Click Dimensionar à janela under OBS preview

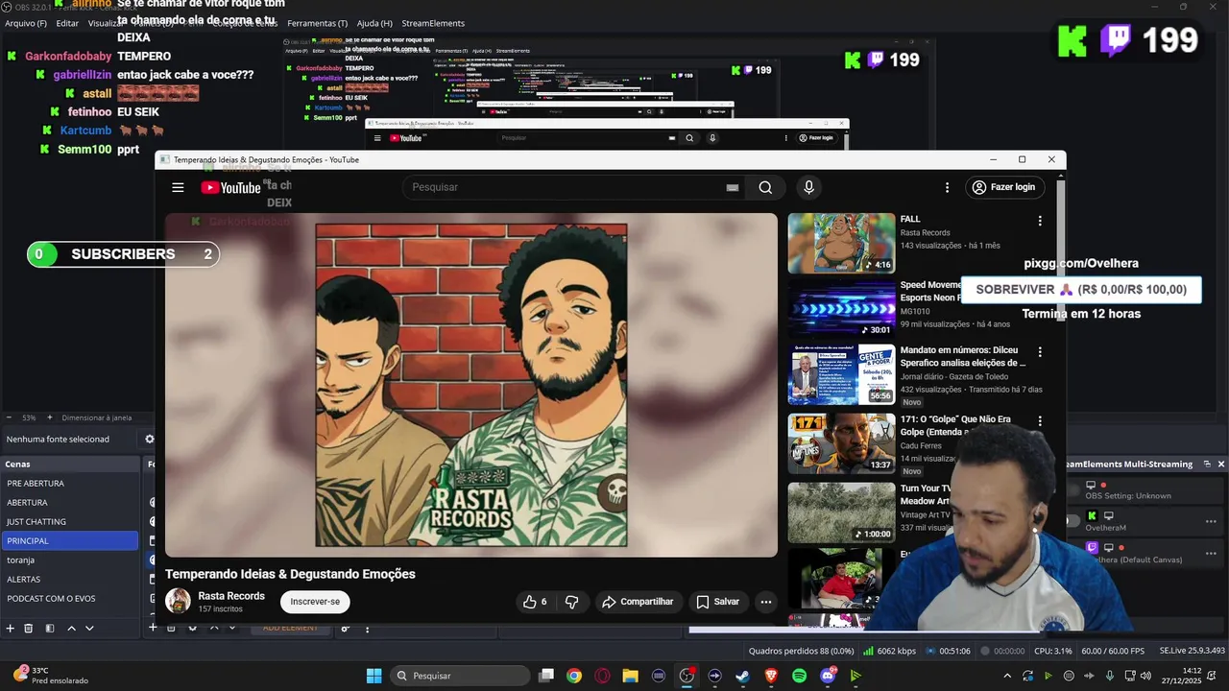click(x=97, y=417)
